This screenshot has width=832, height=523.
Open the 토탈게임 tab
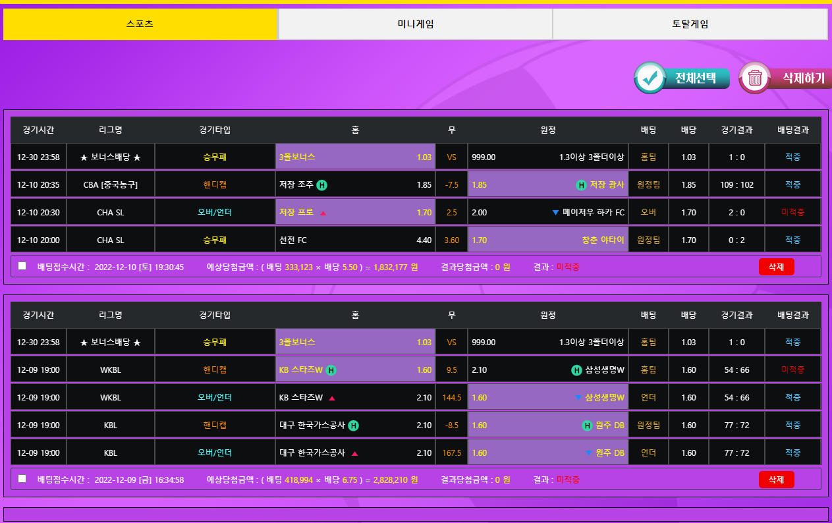[x=690, y=24]
